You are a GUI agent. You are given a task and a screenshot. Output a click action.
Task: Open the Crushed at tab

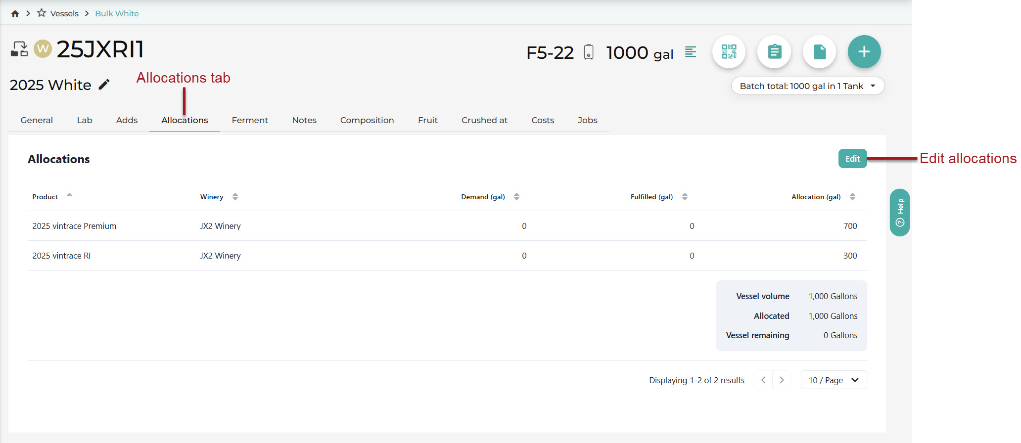[484, 120]
